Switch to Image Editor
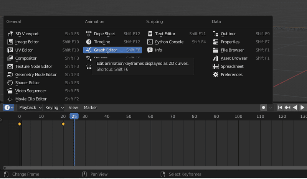This screenshot has width=307, height=179. pos(43,42)
